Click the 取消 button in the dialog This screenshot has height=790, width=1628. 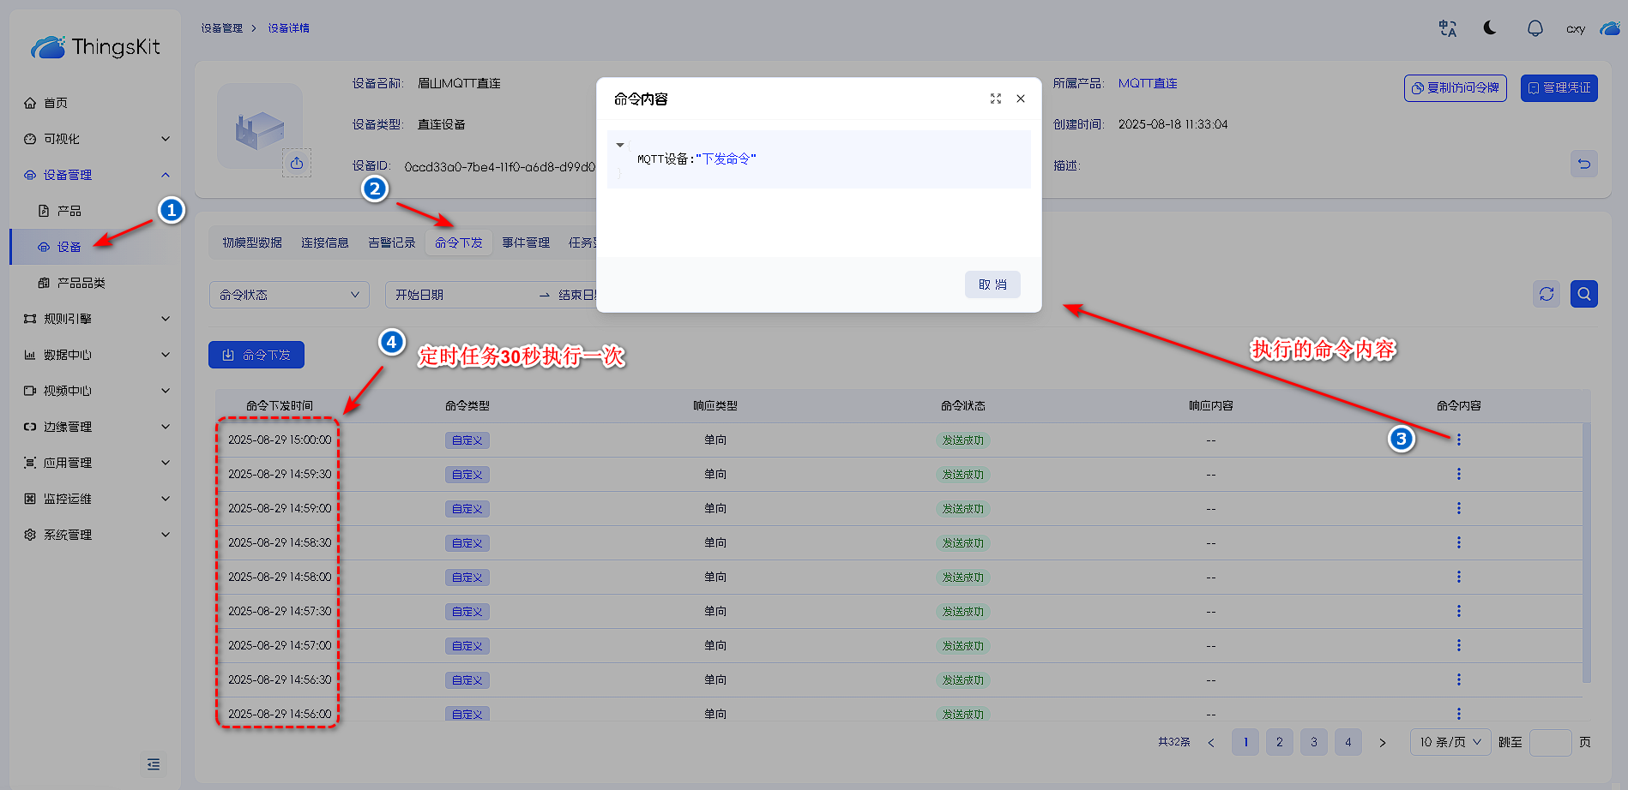[992, 284]
